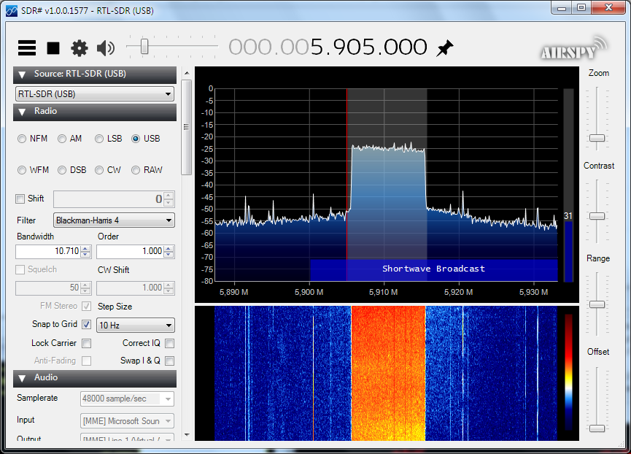Screen dimensions: 631x454
Task: Enable the Swap I & Q checkbox
Action: click(x=170, y=361)
